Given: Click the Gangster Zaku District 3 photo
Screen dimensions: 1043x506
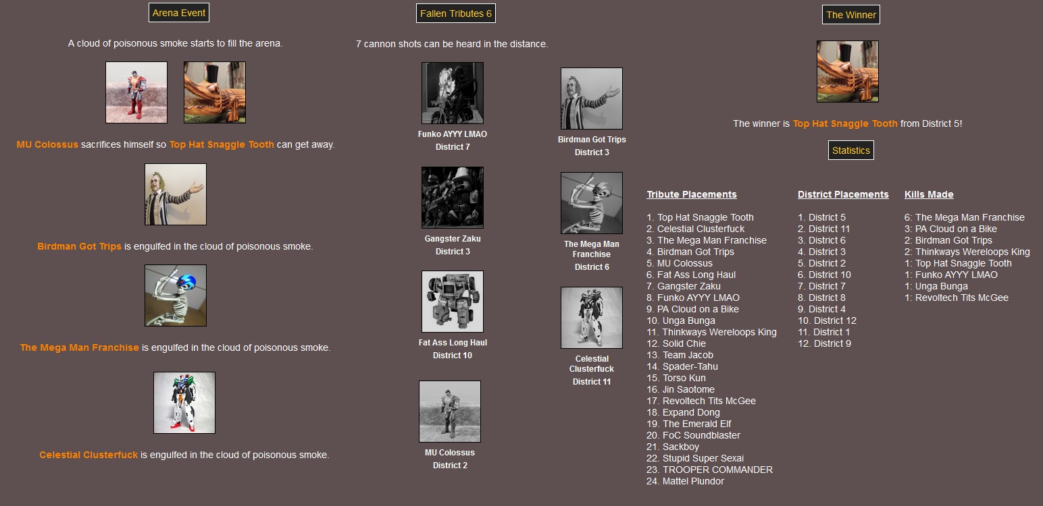Looking at the screenshot, I should [x=453, y=197].
